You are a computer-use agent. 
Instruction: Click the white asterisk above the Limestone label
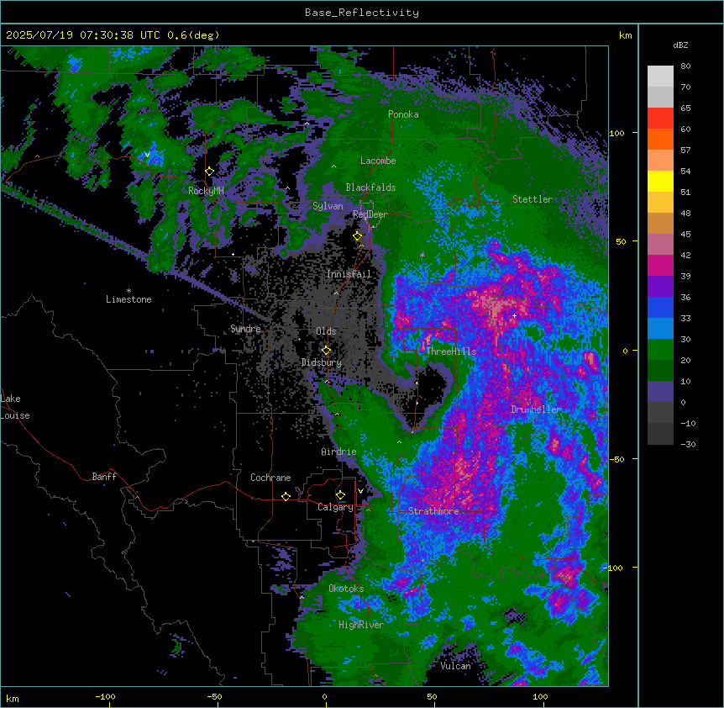[x=129, y=290]
